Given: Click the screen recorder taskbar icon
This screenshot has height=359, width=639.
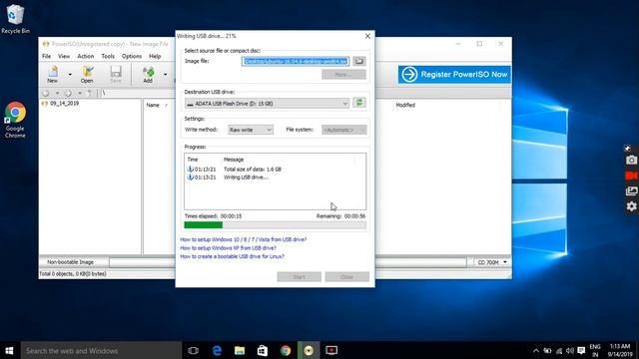Looking at the screenshot, I should [331, 350].
